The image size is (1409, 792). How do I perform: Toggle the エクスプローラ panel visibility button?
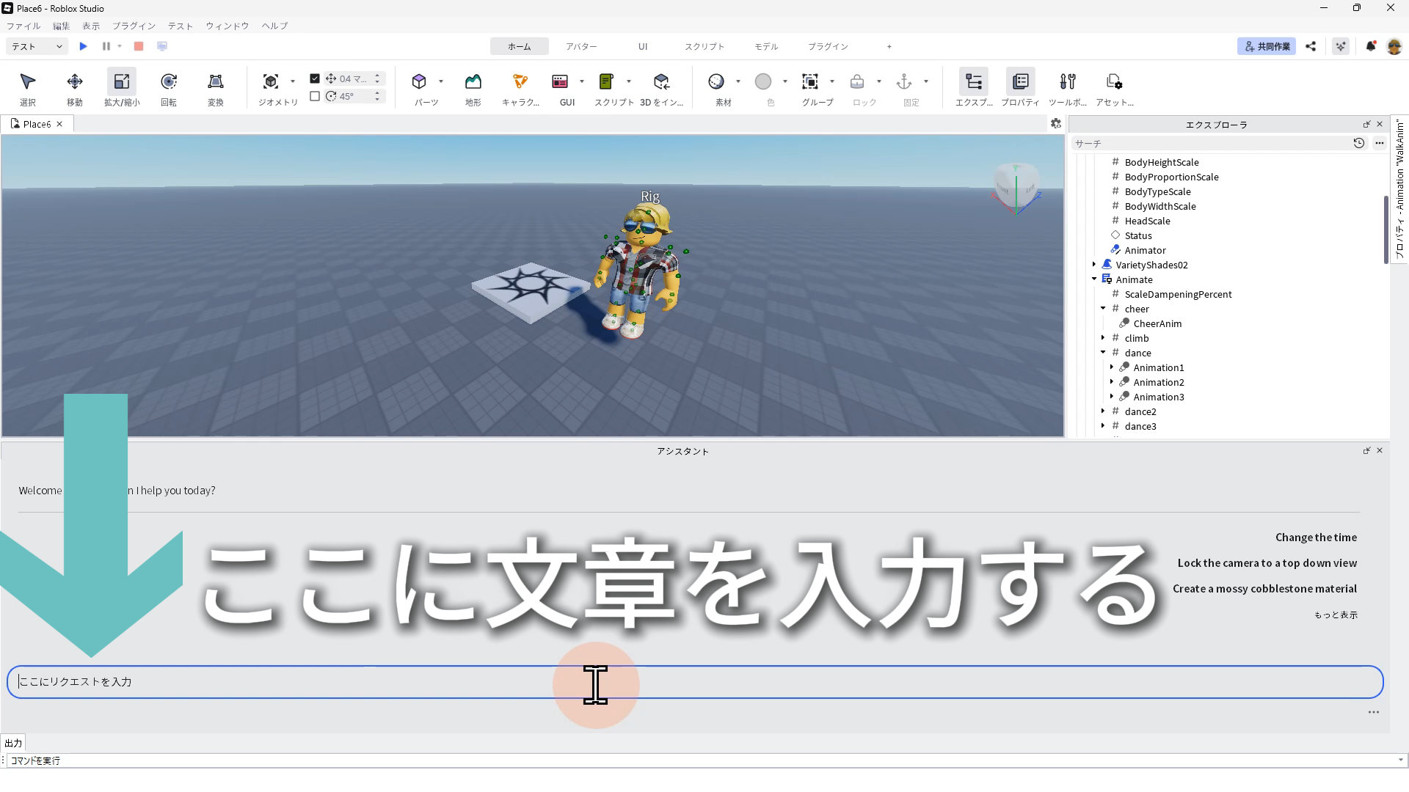974,82
